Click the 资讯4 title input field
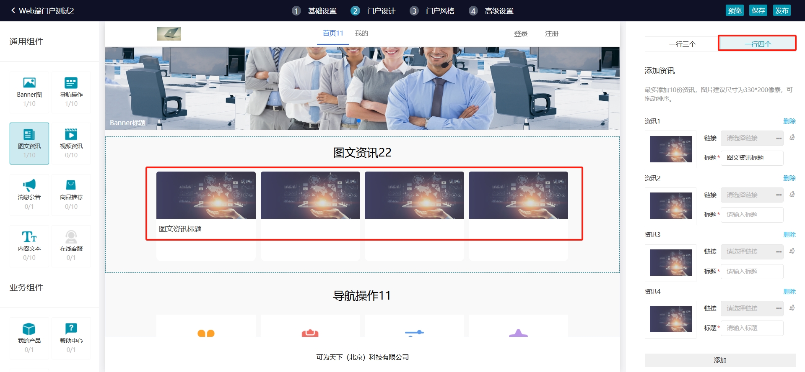Screen dimensions: 805x372 (752, 328)
